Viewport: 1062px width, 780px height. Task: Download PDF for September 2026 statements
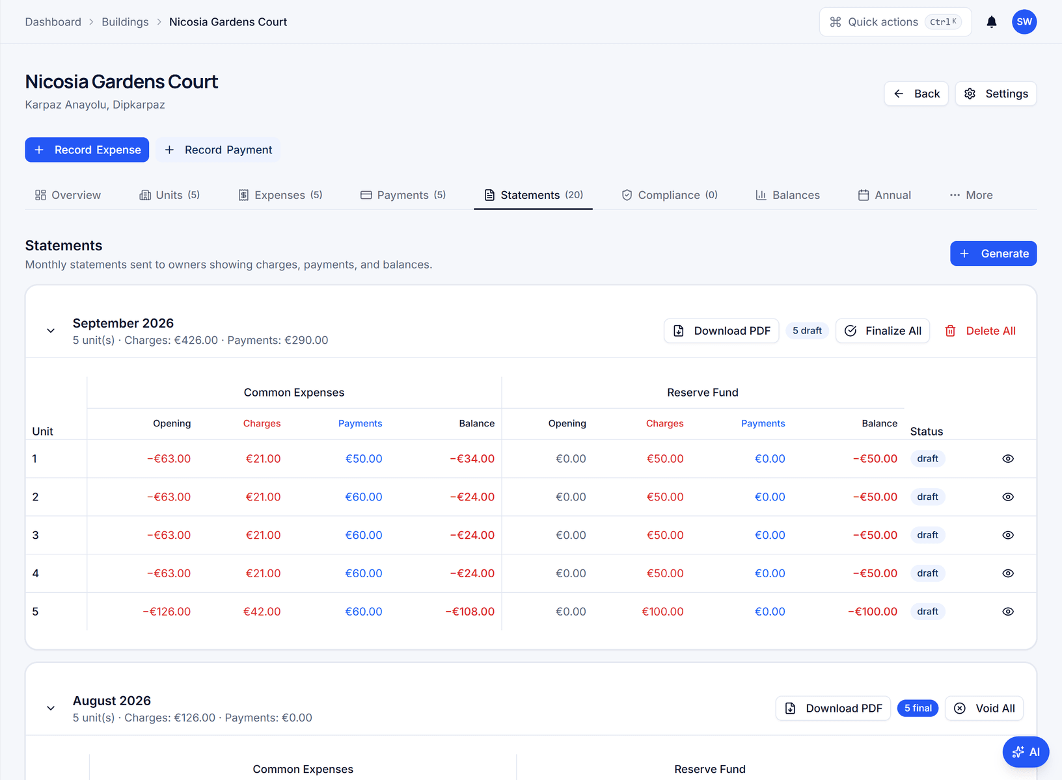pos(721,331)
